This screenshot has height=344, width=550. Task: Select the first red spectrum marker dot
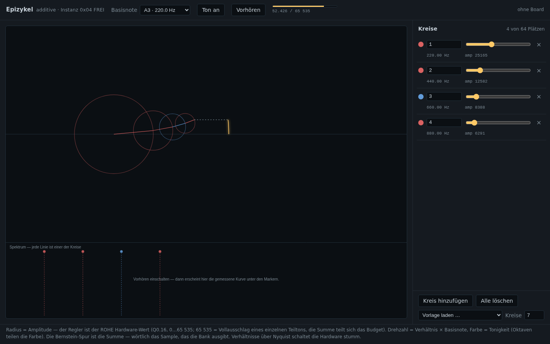[44, 252]
